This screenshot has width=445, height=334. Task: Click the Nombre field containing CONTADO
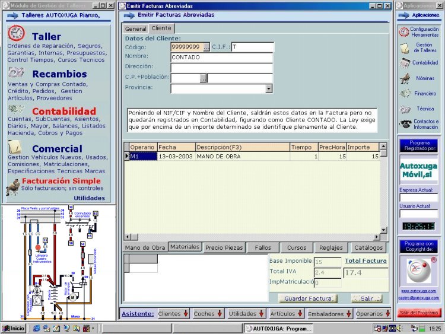click(x=222, y=58)
